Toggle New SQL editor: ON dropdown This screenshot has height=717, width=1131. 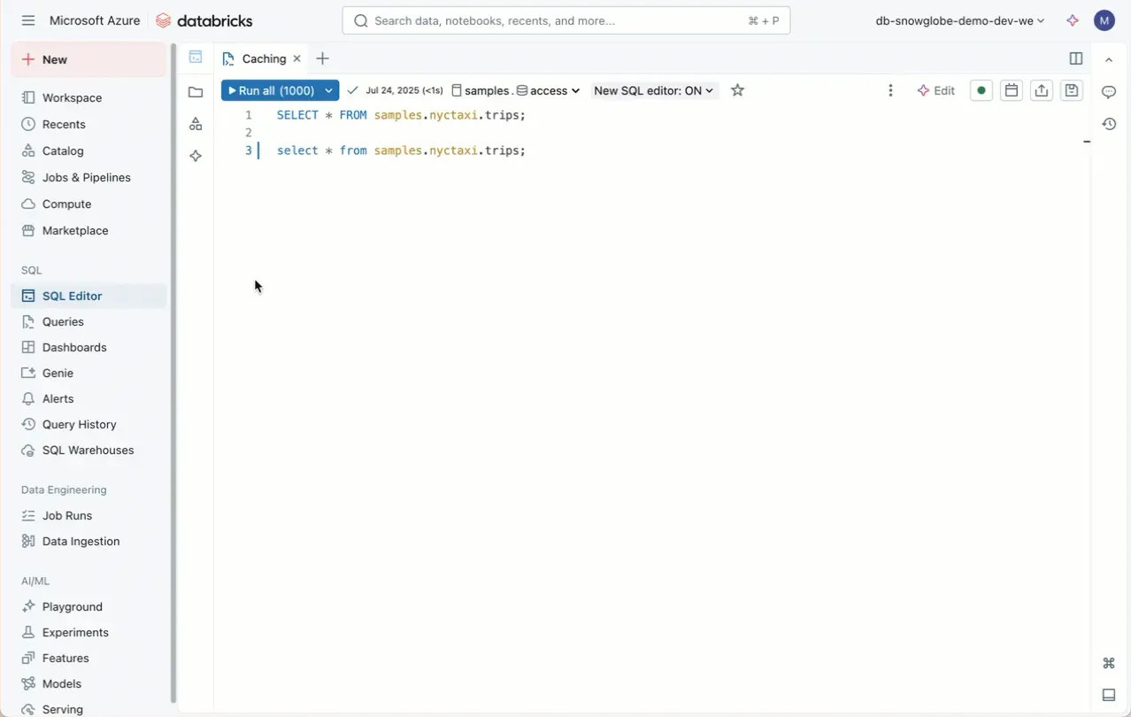[654, 90]
